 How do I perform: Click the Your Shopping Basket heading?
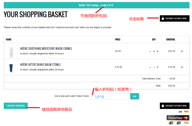(x=36, y=14)
